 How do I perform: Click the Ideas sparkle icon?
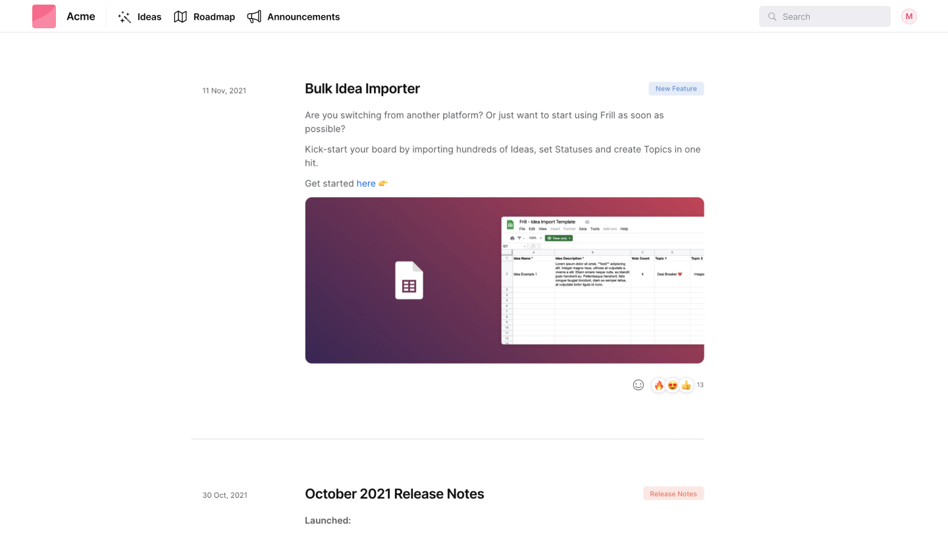[x=124, y=16]
